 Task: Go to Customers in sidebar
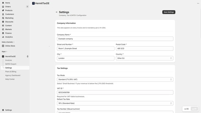10,14
